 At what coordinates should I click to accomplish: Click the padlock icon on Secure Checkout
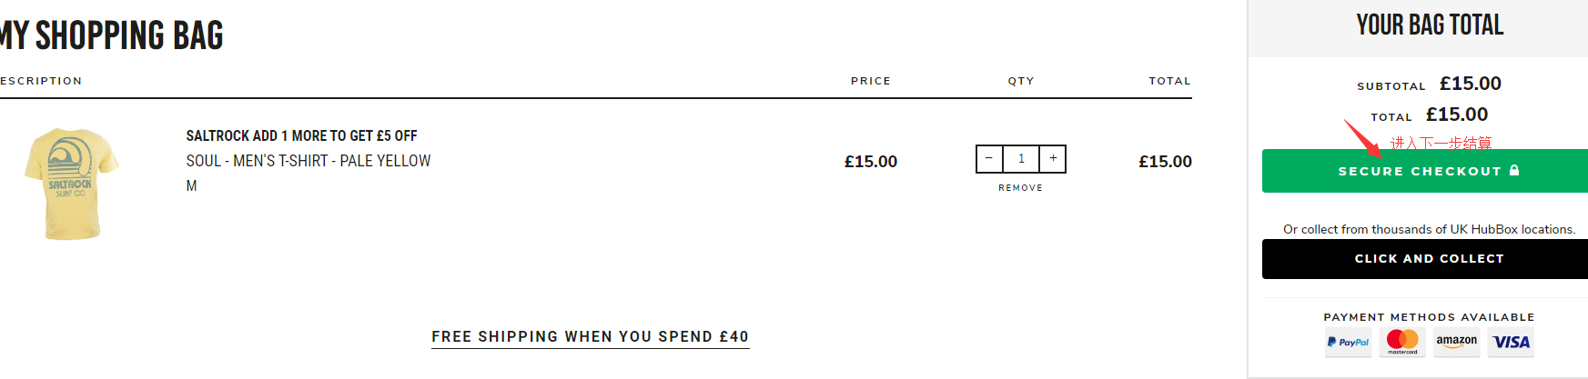pyautogui.click(x=1514, y=170)
